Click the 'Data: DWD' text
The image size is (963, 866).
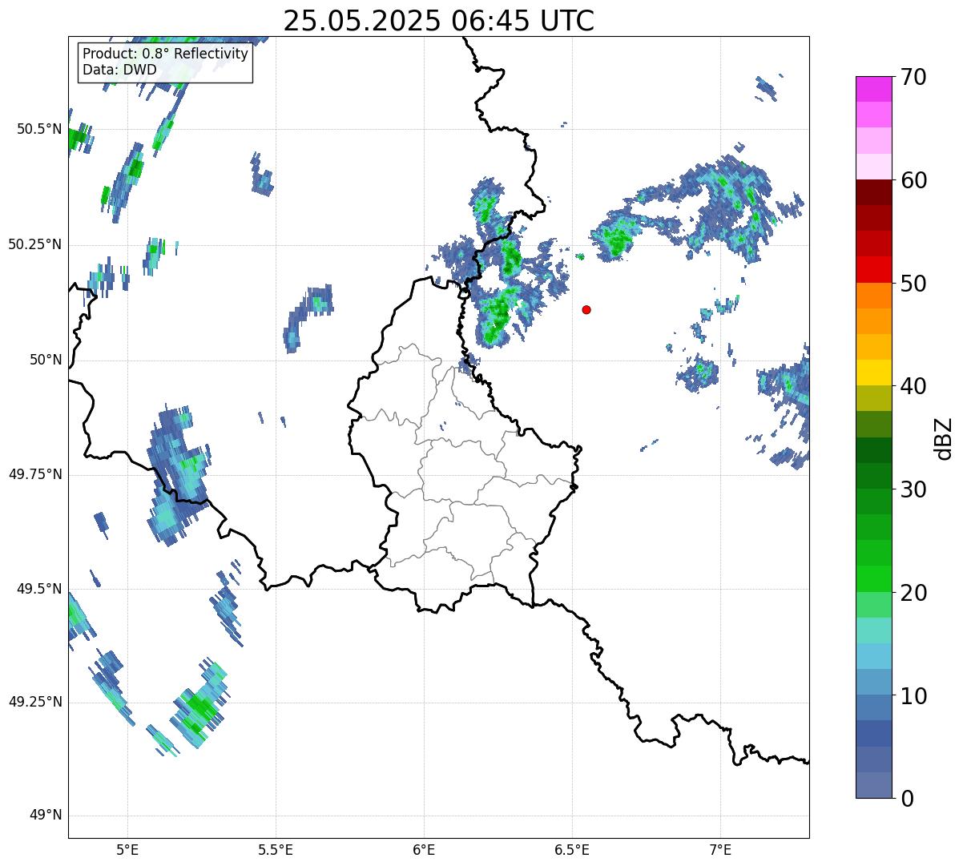pos(119,70)
